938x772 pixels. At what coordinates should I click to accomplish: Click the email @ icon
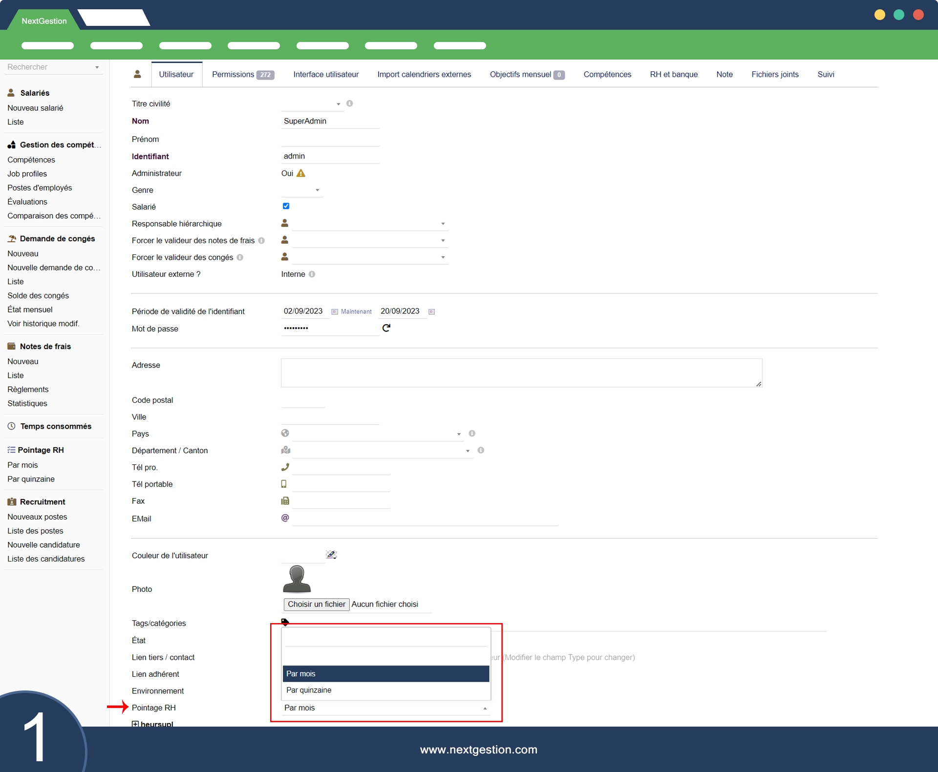(x=285, y=518)
